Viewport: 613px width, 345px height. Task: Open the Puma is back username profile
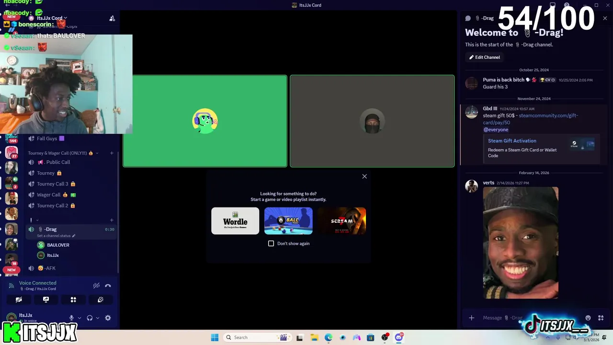(503, 80)
